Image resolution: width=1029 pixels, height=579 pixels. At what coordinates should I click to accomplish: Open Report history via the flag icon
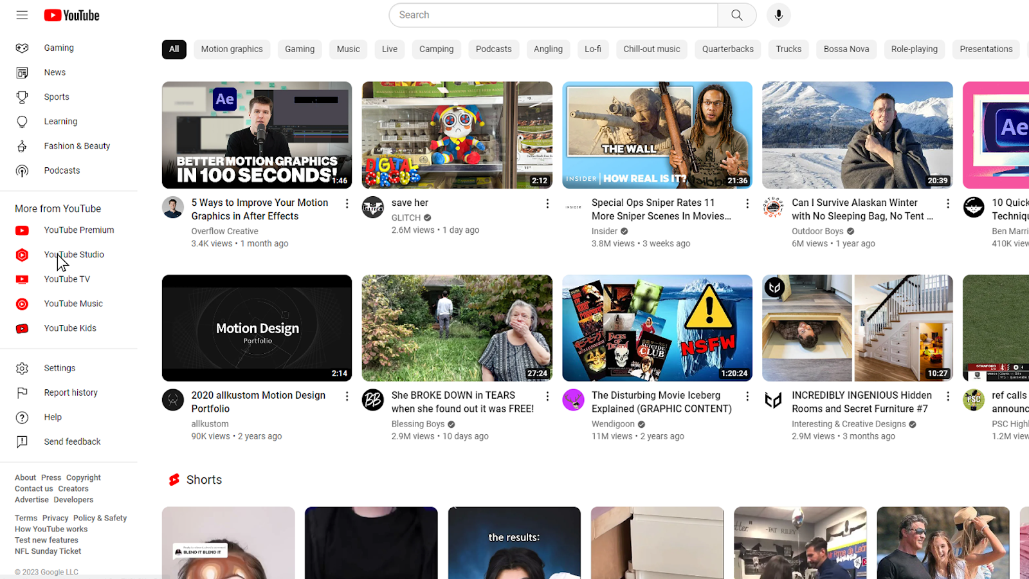click(x=70, y=392)
